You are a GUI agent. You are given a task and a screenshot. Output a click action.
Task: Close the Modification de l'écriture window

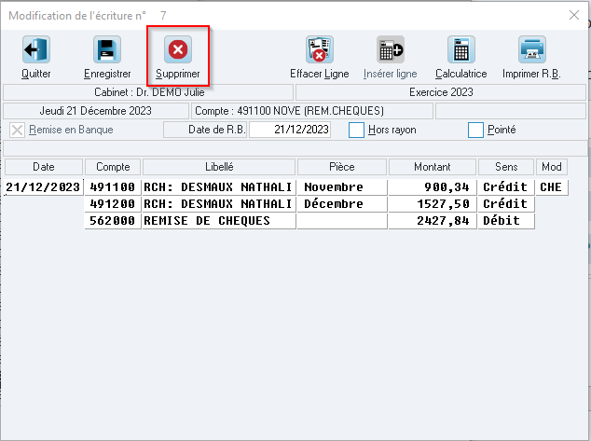click(x=574, y=15)
